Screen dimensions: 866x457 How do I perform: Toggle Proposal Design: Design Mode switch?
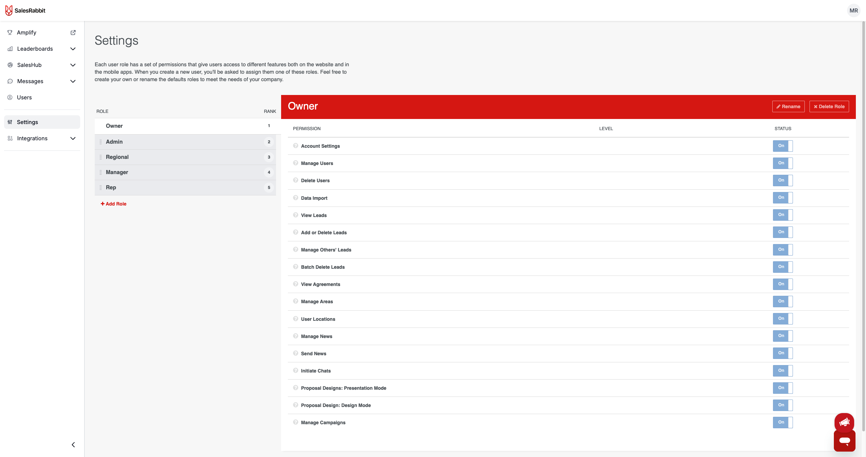[x=783, y=405]
